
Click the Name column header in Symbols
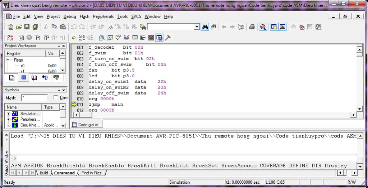tap(23, 107)
